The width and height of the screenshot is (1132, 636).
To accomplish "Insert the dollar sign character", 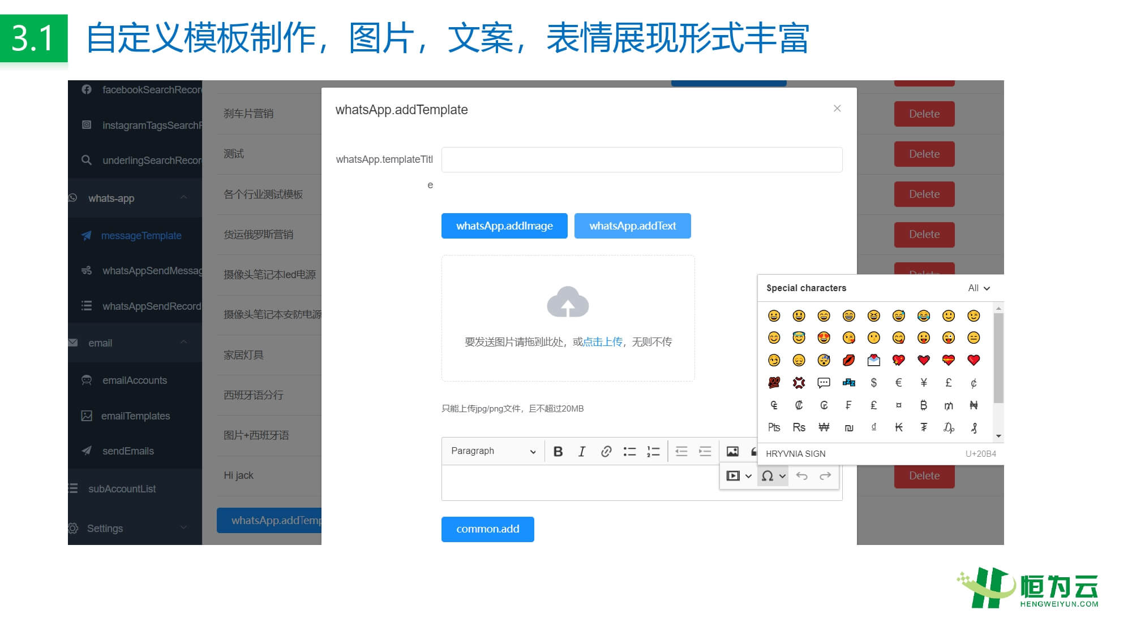I will point(873,383).
